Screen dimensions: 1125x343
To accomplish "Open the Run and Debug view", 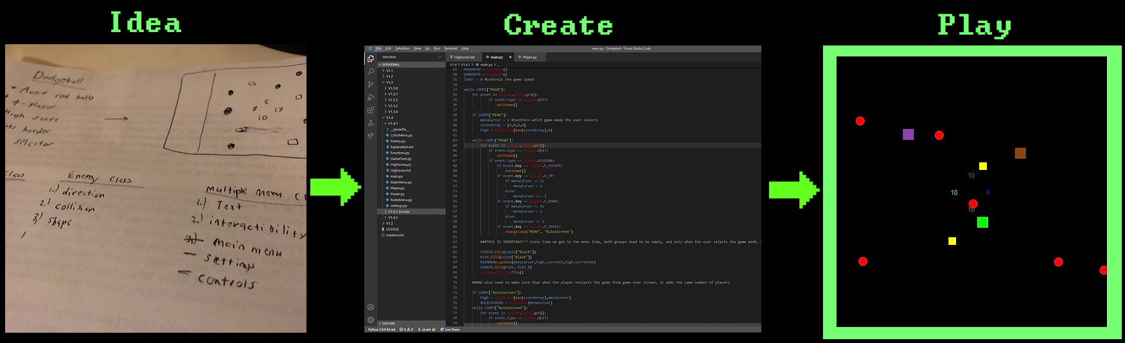I will [x=371, y=97].
